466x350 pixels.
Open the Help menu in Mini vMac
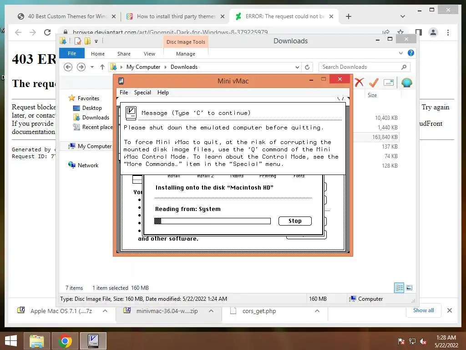tap(163, 93)
